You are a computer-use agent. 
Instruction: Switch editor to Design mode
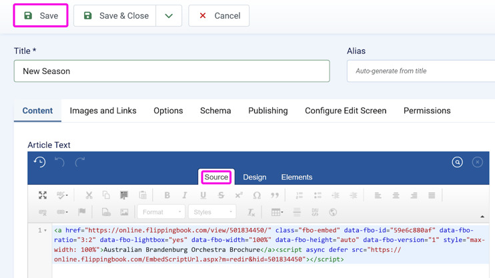254,177
